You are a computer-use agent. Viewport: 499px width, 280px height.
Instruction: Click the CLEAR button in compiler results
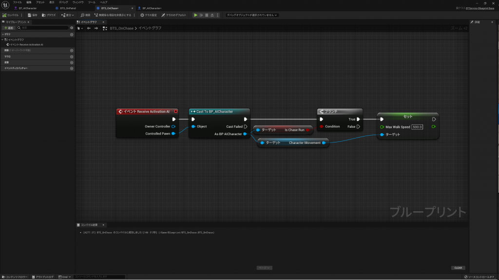458,268
